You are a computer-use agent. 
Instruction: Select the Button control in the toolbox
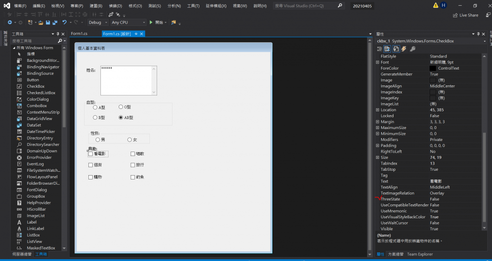pos(33,80)
